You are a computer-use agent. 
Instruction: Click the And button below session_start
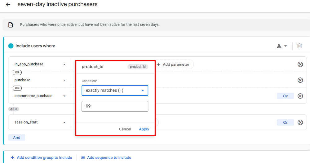pos(17,137)
